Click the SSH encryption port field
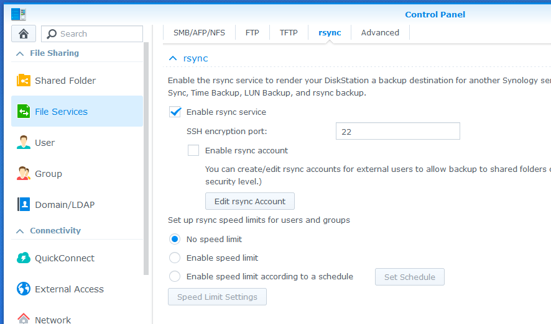 pyautogui.click(x=398, y=131)
